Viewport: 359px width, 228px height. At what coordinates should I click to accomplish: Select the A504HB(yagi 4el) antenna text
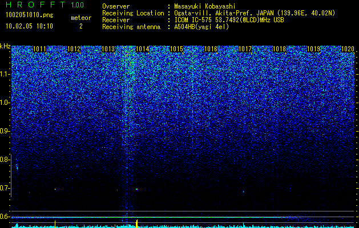coord(201,27)
